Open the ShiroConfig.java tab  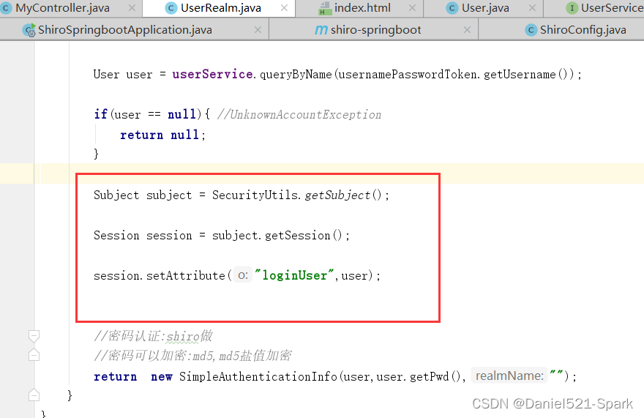[x=561, y=29]
